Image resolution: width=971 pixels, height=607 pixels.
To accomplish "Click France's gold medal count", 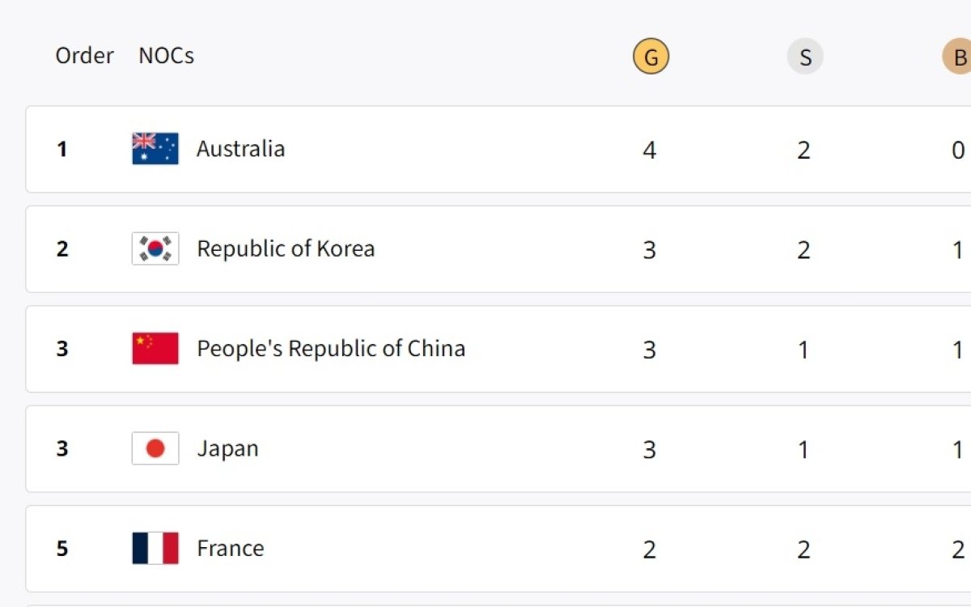I will click(649, 550).
